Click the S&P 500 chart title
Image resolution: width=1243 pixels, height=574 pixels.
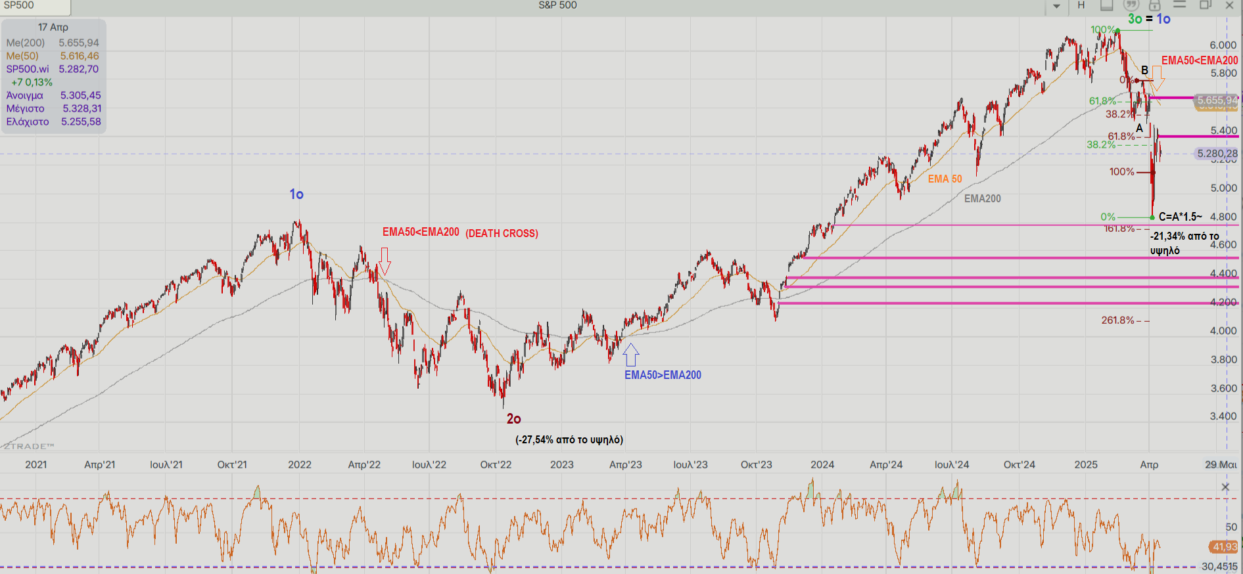click(557, 5)
